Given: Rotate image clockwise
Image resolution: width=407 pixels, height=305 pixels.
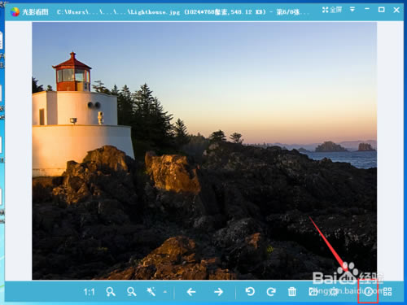Looking at the screenshot, I should (271, 292).
